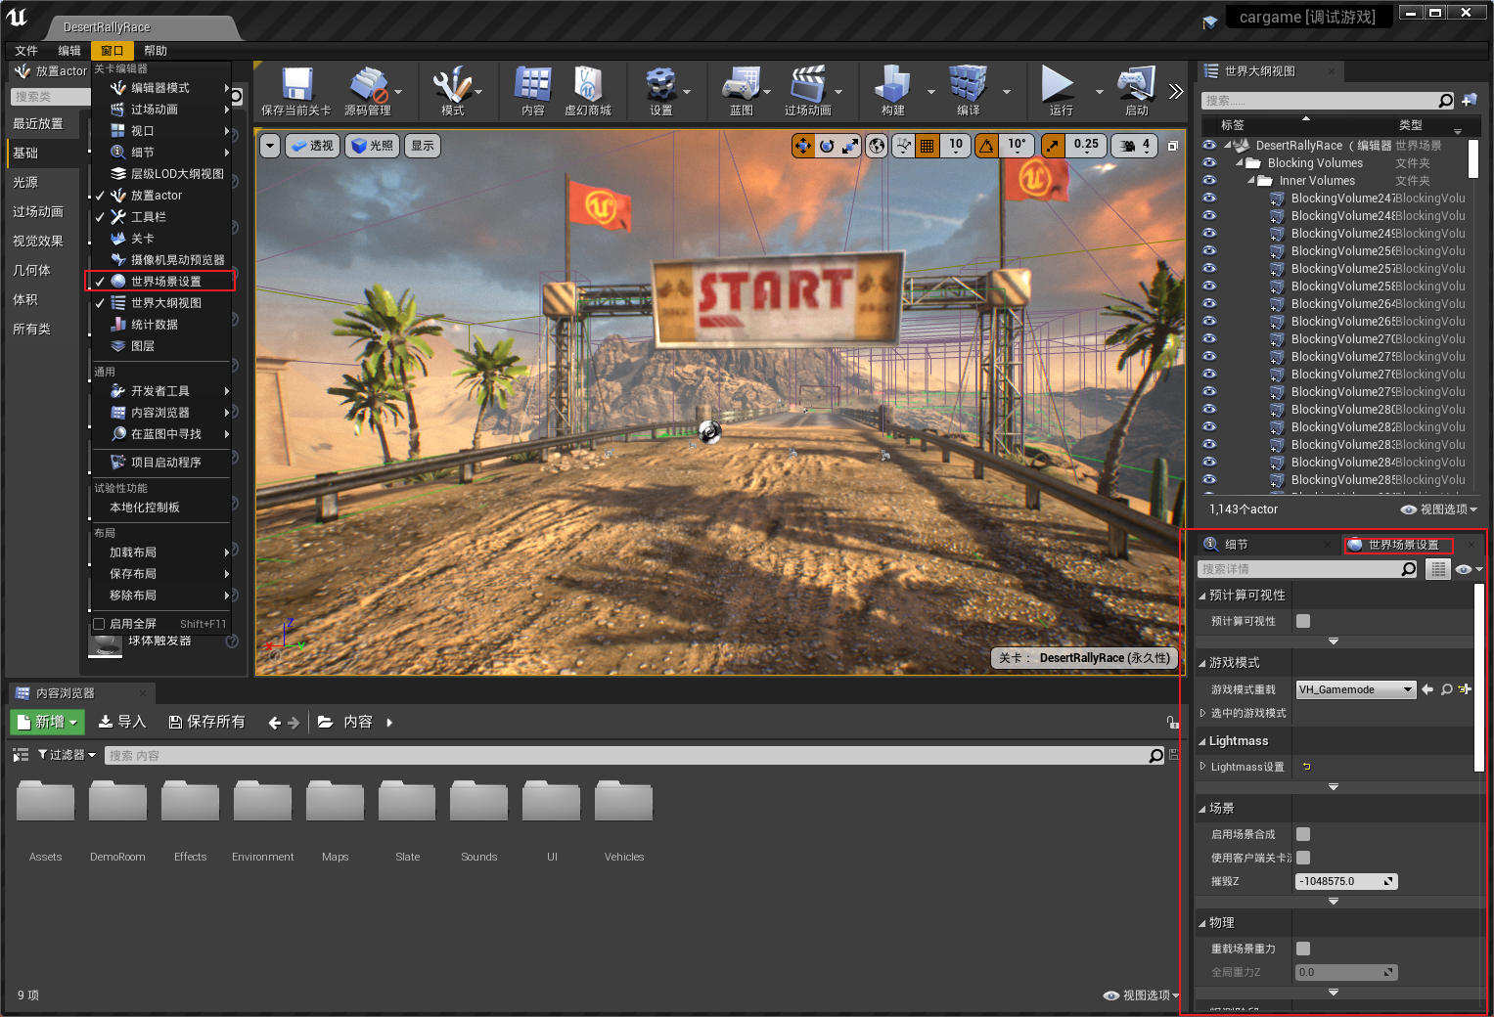Enable the 预计算可视性 checkbox

1304,620
